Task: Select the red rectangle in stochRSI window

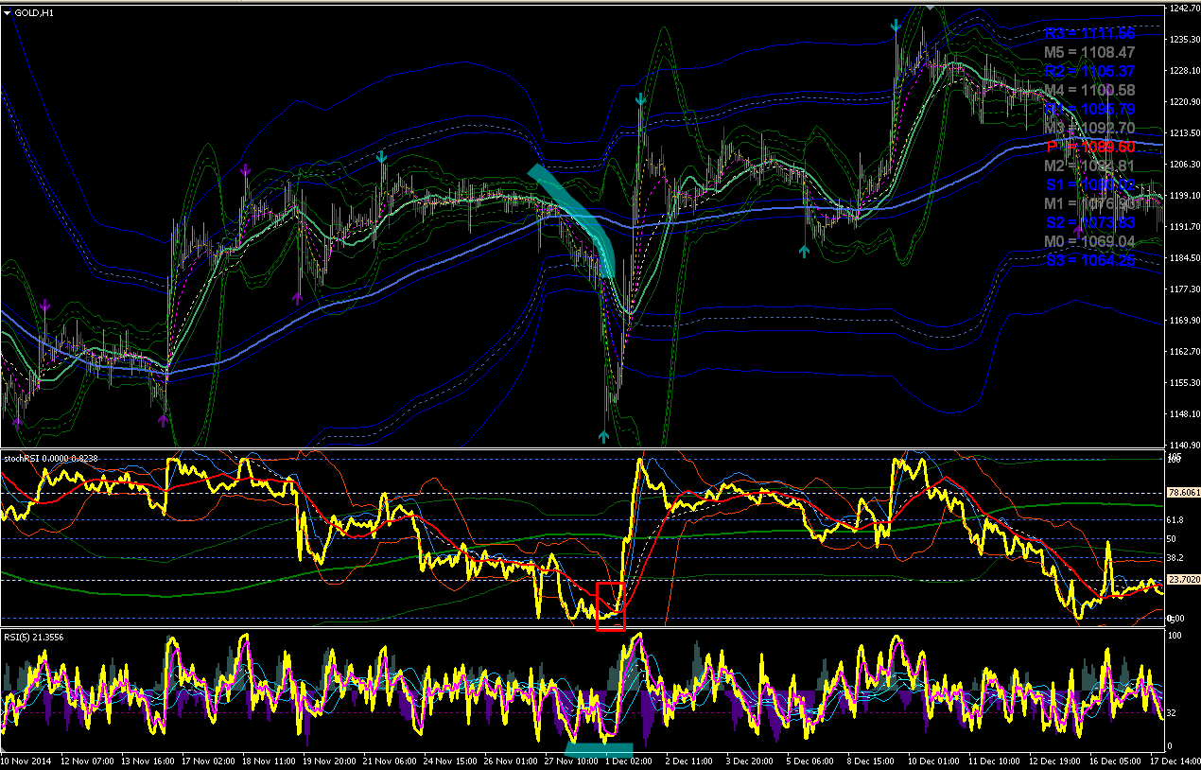Action: click(611, 605)
